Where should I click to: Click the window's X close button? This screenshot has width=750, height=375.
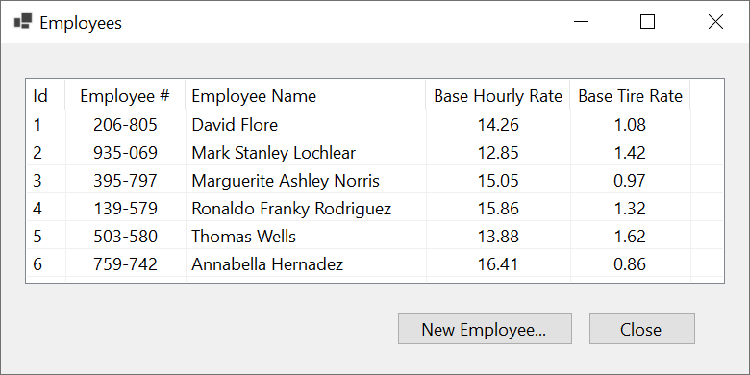click(x=715, y=22)
